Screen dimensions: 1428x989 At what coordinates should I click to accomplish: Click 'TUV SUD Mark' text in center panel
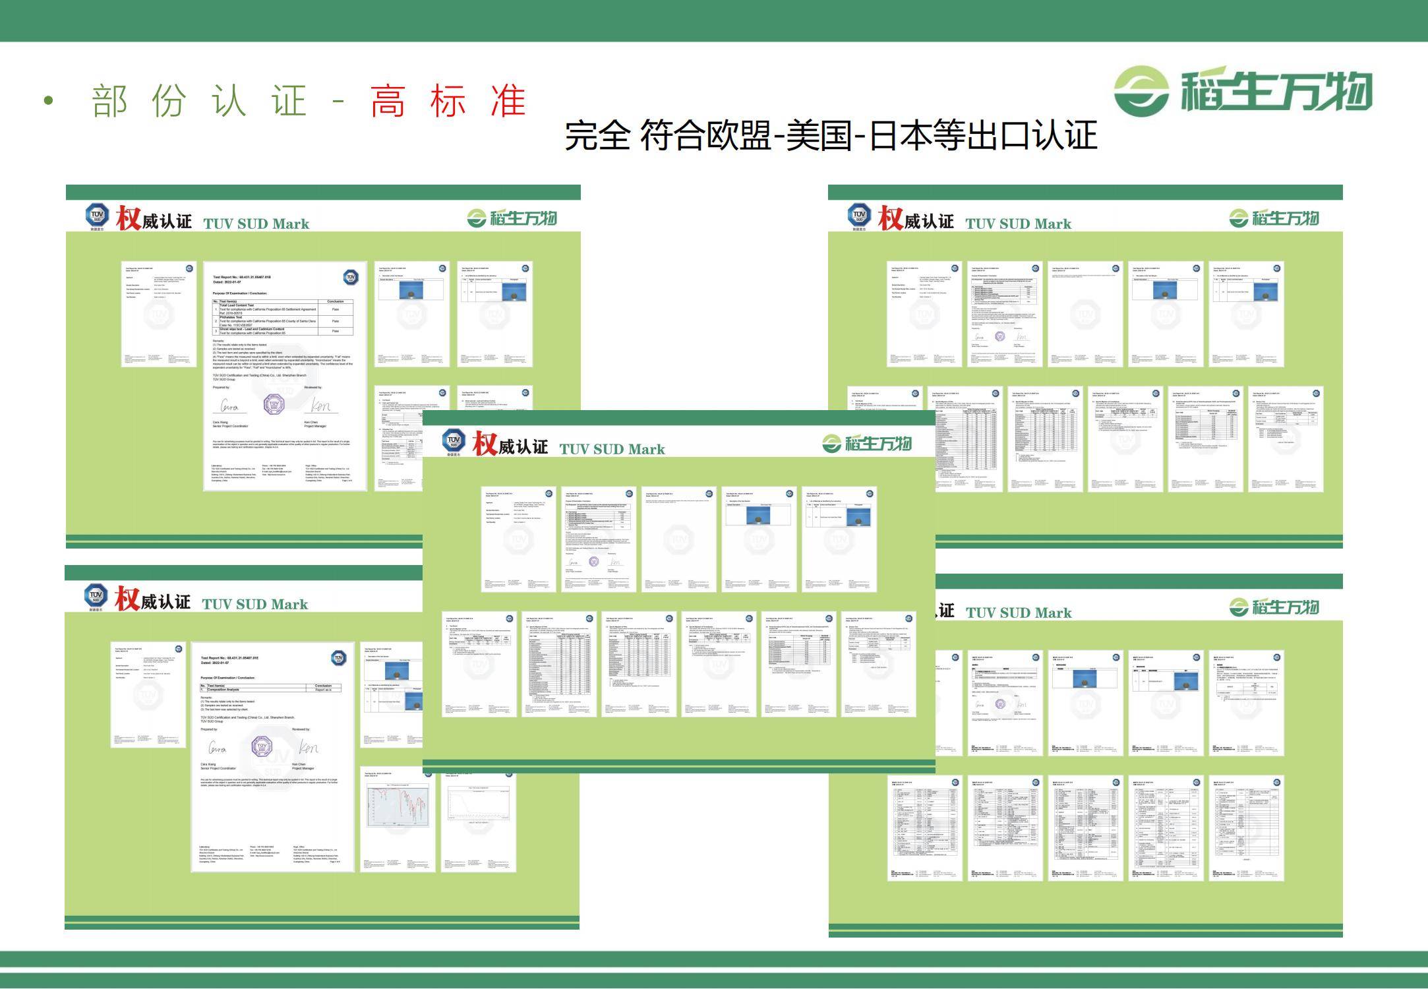(612, 450)
